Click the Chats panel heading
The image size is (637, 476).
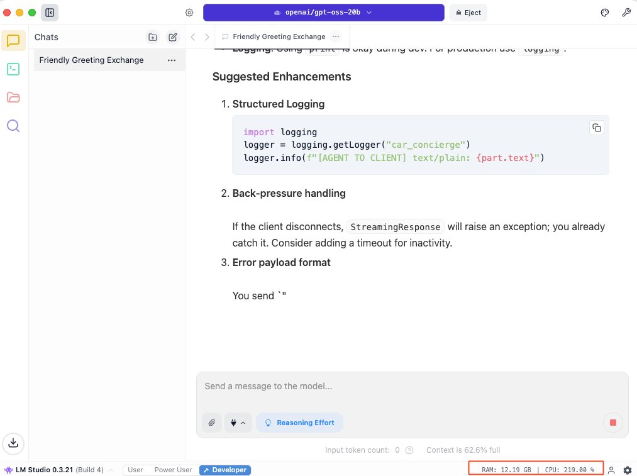47,37
